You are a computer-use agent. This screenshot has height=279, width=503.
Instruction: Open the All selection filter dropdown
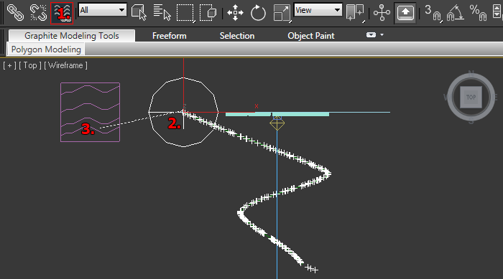coord(102,10)
